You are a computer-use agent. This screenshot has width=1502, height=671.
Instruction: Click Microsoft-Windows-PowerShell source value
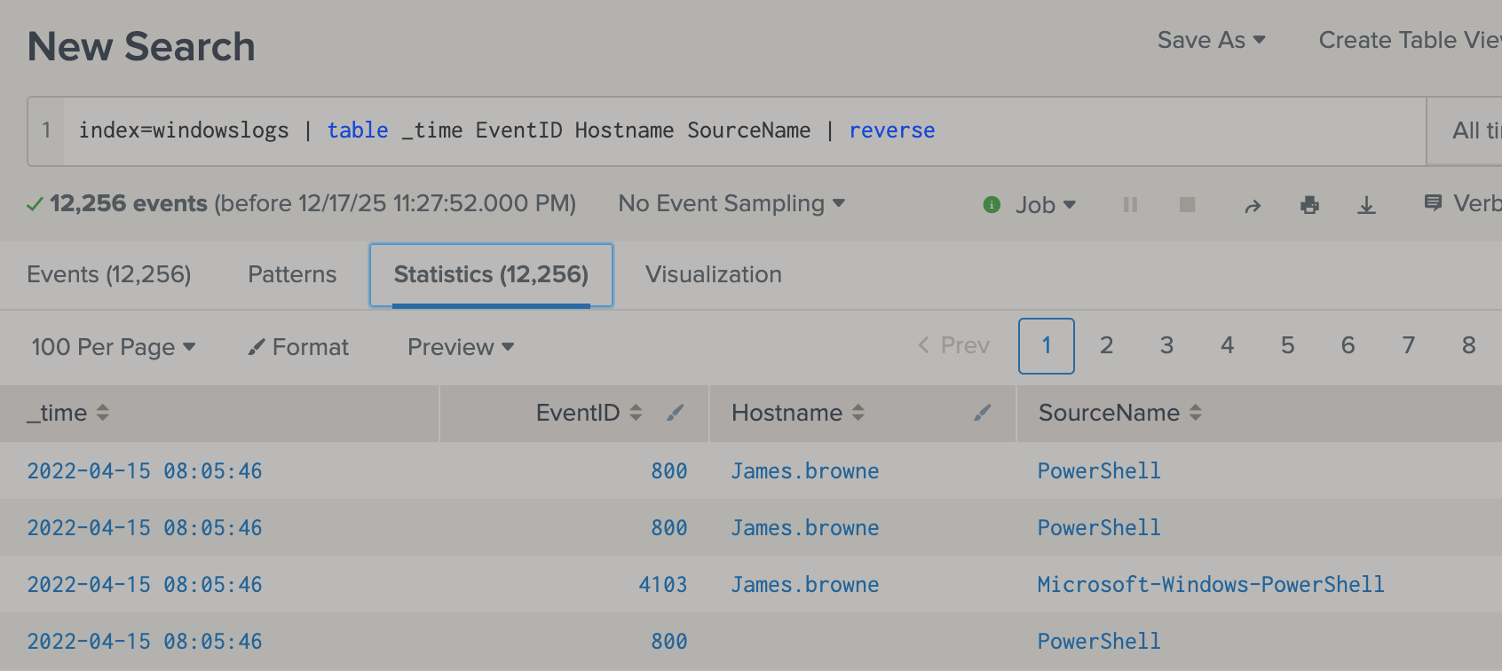click(x=1210, y=585)
